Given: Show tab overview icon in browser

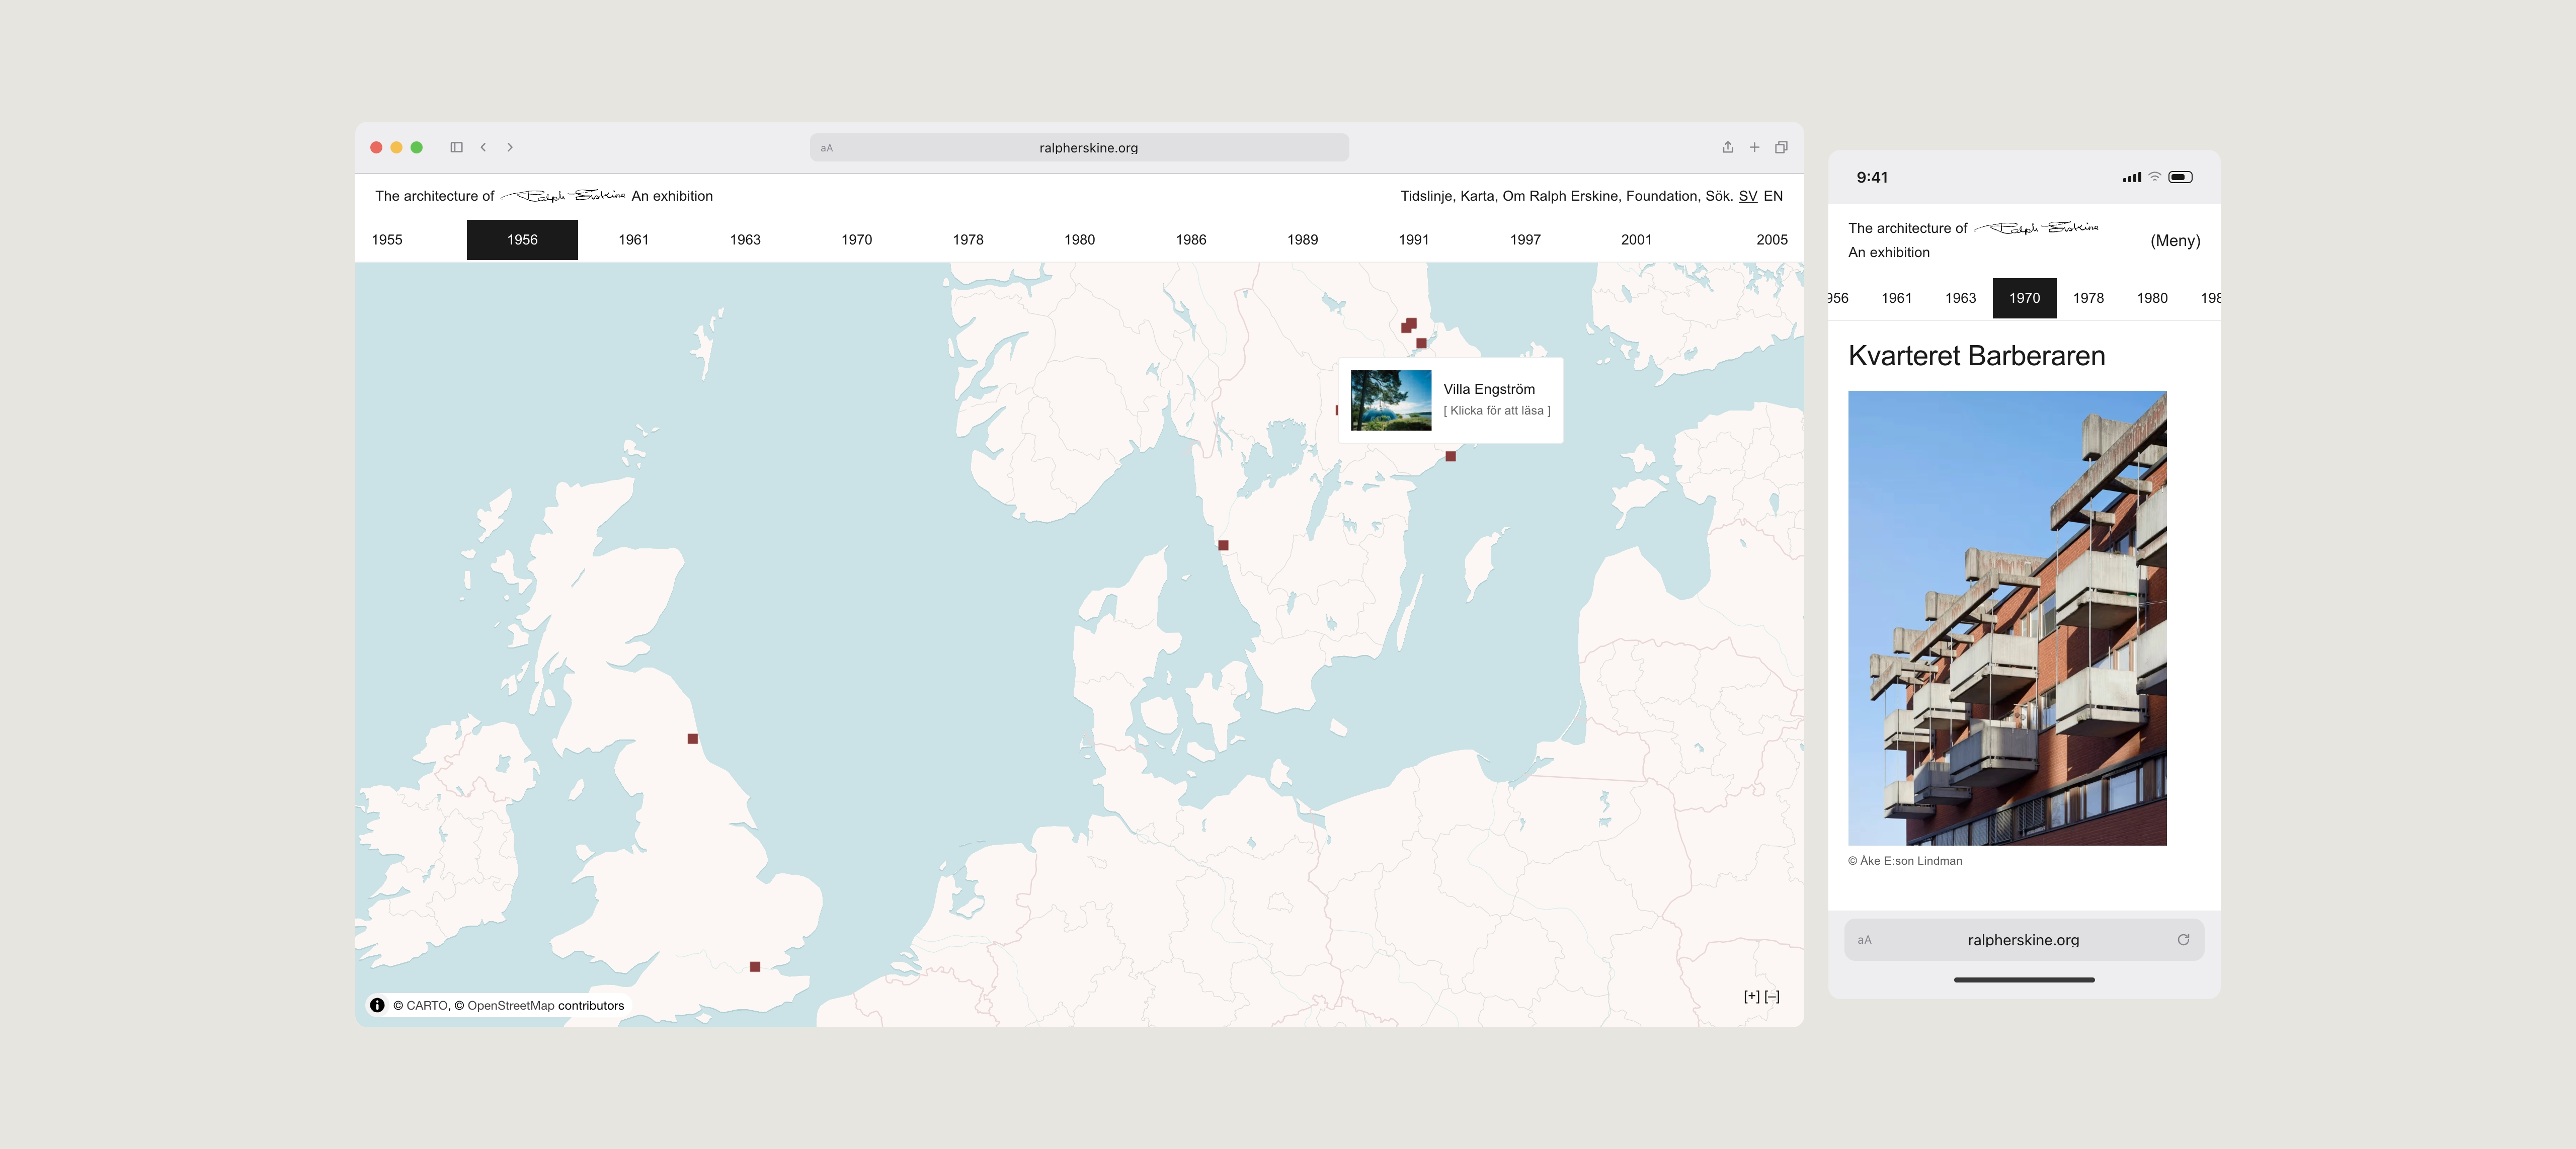Looking at the screenshot, I should click(x=1781, y=147).
